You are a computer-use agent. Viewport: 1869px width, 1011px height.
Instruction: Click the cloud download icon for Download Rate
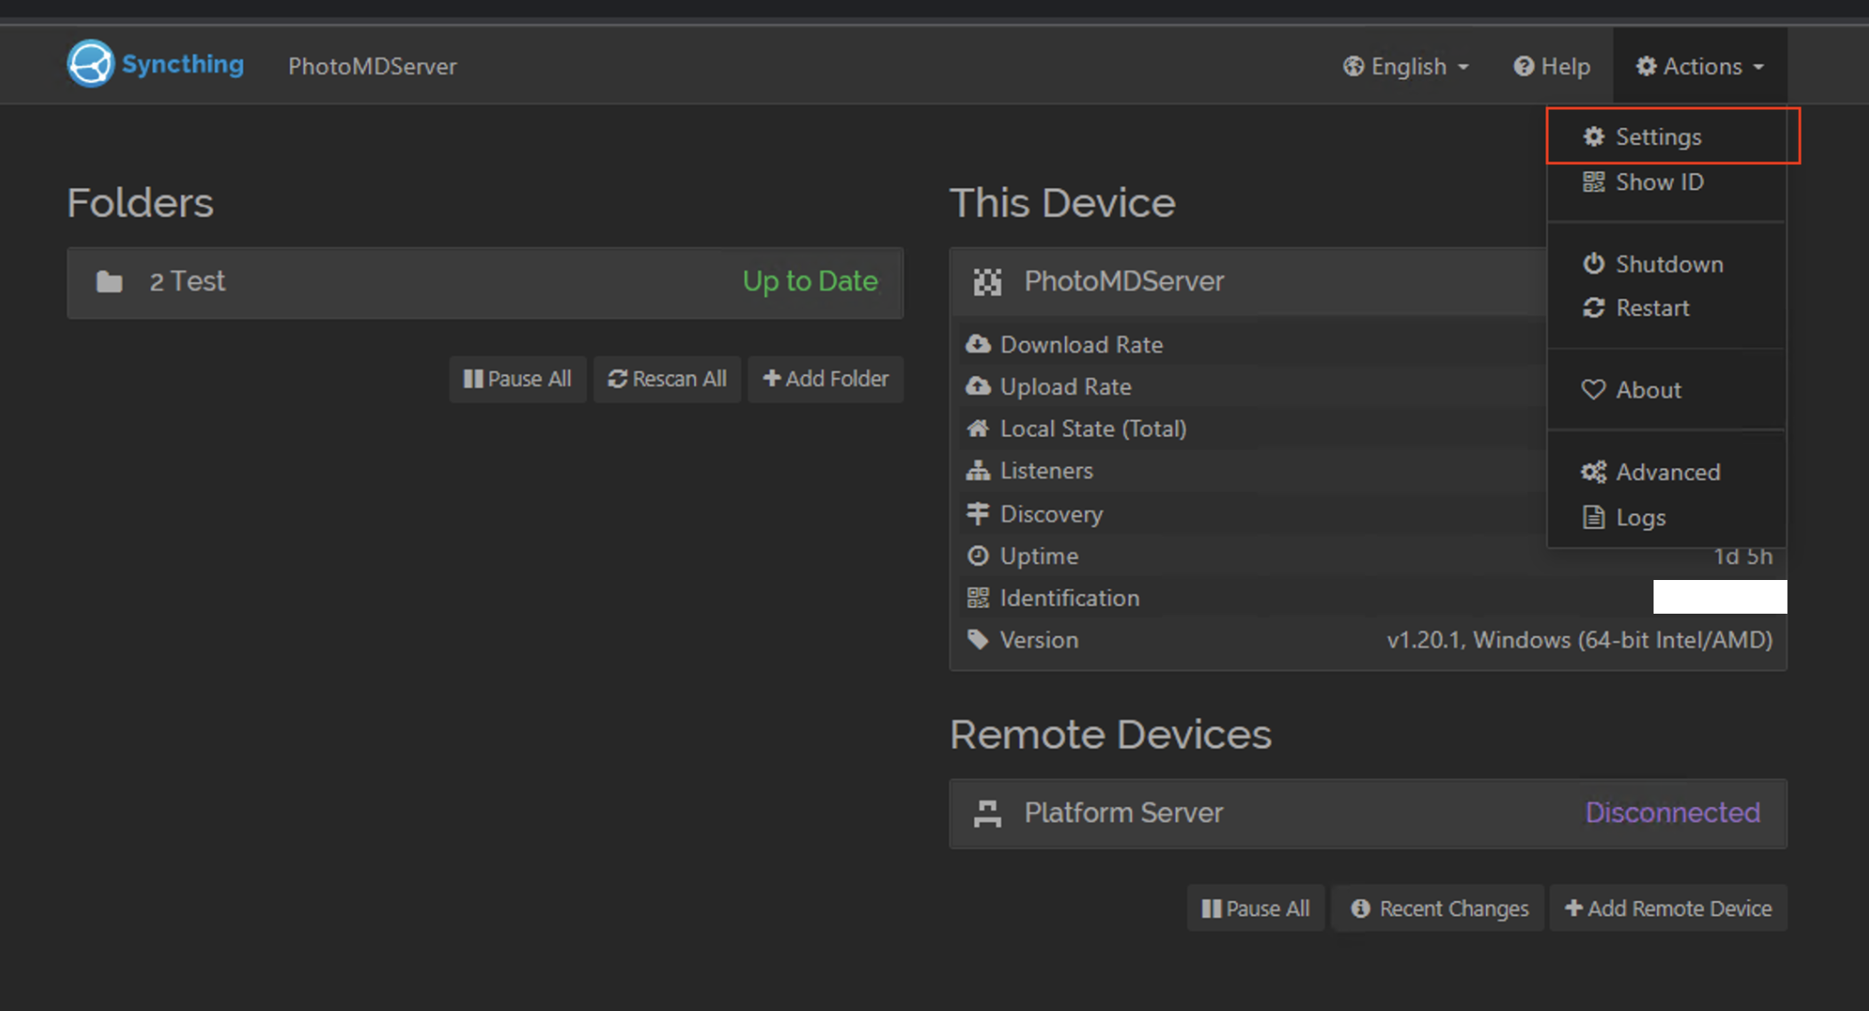pyautogui.click(x=978, y=344)
